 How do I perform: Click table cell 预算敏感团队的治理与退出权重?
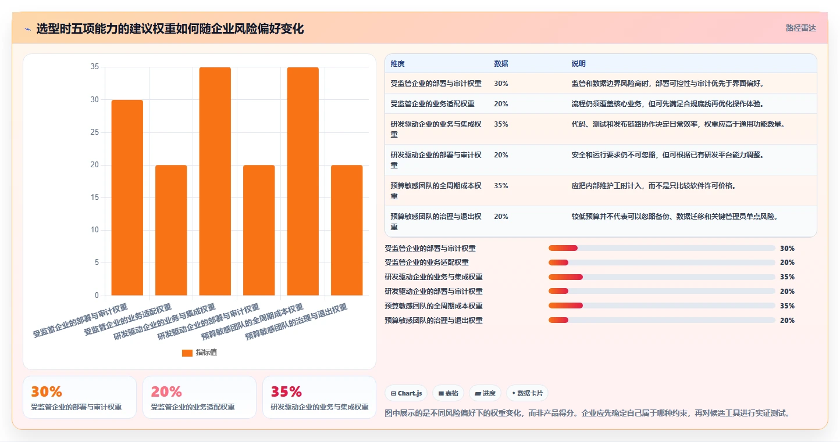tap(436, 222)
